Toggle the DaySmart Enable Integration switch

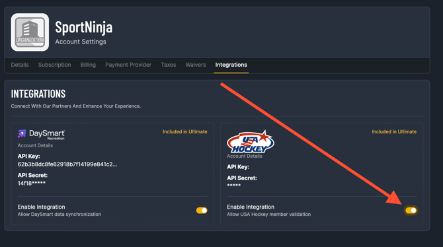[x=202, y=210]
